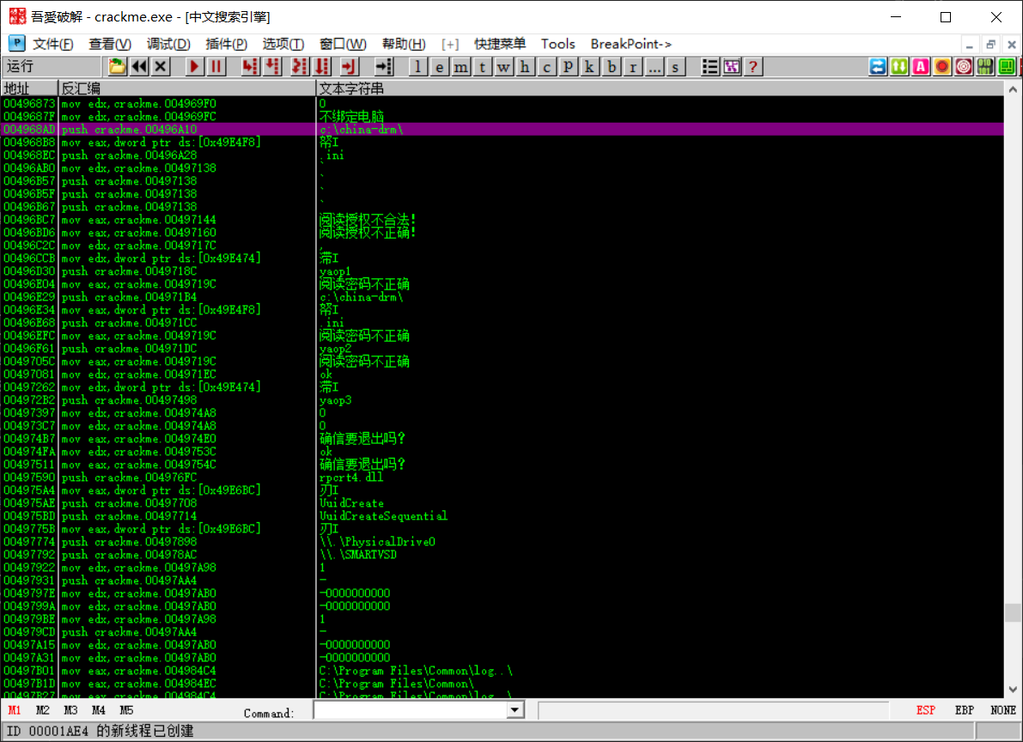This screenshot has width=1023, height=742.
Task: Pause execution with the red pause icon
Action: (x=216, y=67)
